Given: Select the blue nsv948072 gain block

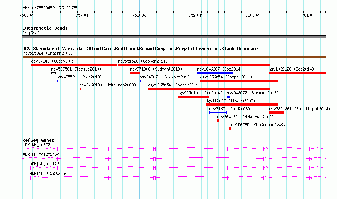Looking at the screenshot, I should pyautogui.click(x=228, y=97).
